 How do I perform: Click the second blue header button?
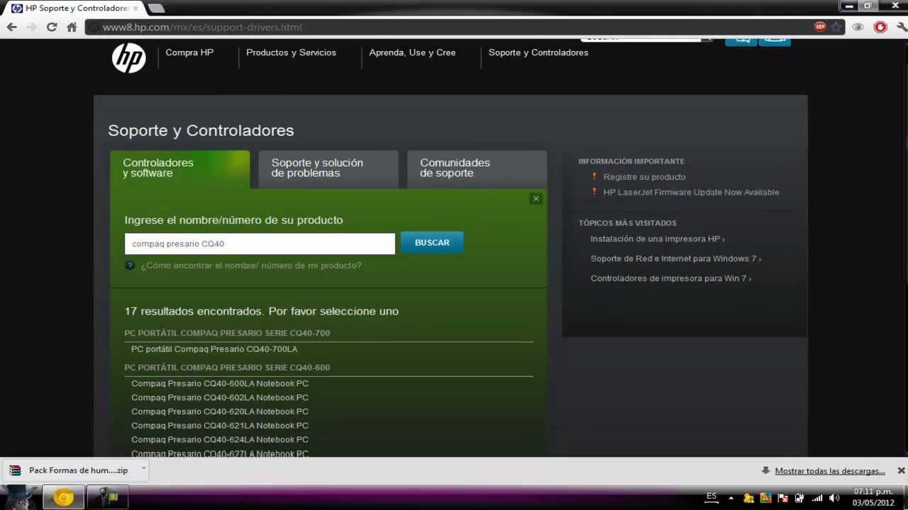(775, 41)
